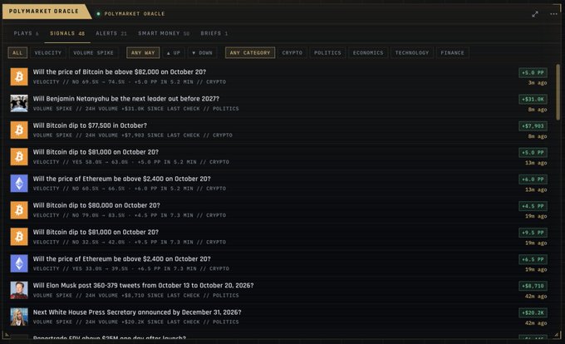This screenshot has height=344, width=565.
Task: Click the +$7,903 volume badge
Action: 533,126
